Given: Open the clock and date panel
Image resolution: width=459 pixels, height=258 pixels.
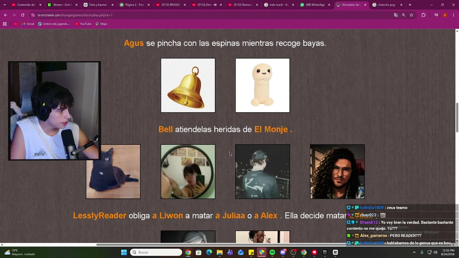Looking at the screenshot, I should click(x=448, y=252).
